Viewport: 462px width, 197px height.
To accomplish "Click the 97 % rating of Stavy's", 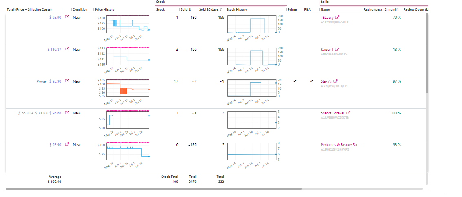I will 397,81.
